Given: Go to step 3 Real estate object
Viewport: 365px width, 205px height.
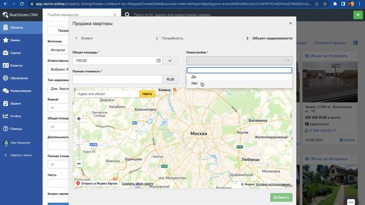Looking at the screenshot, I should click(x=269, y=38).
